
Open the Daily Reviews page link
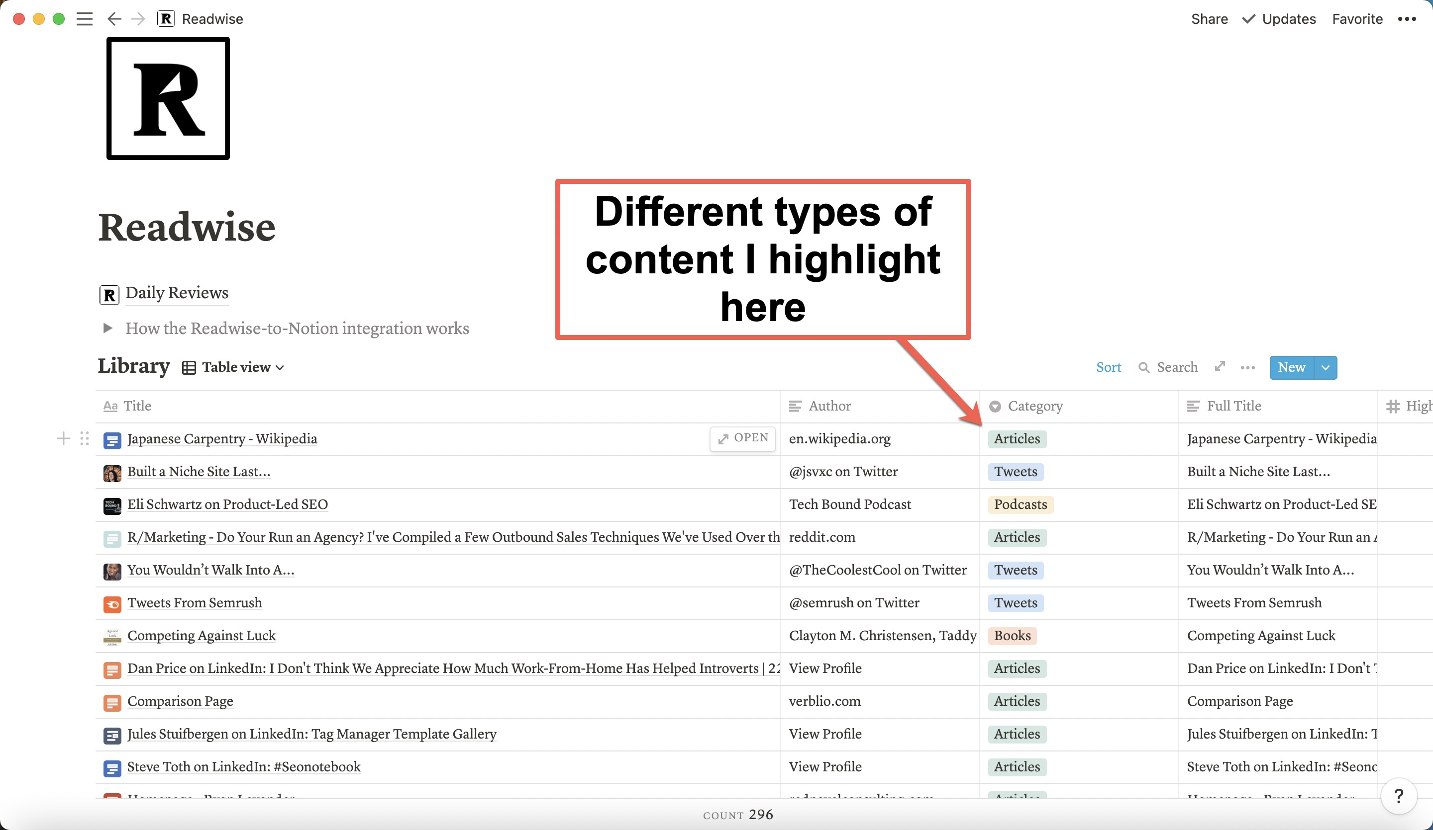[177, 293]
